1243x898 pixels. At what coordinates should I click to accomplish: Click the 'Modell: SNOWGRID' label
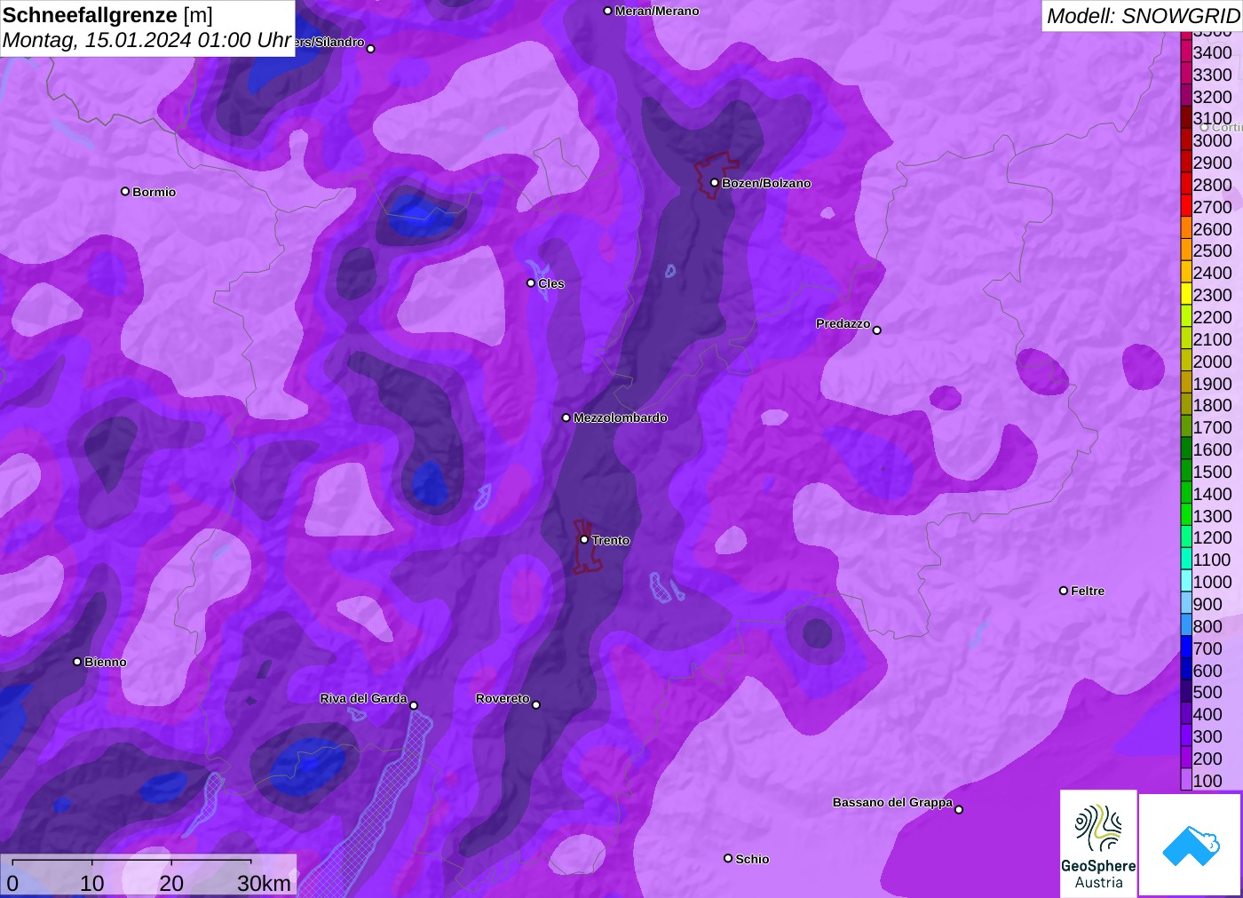pyautogui.click(x=1143, y=16)
